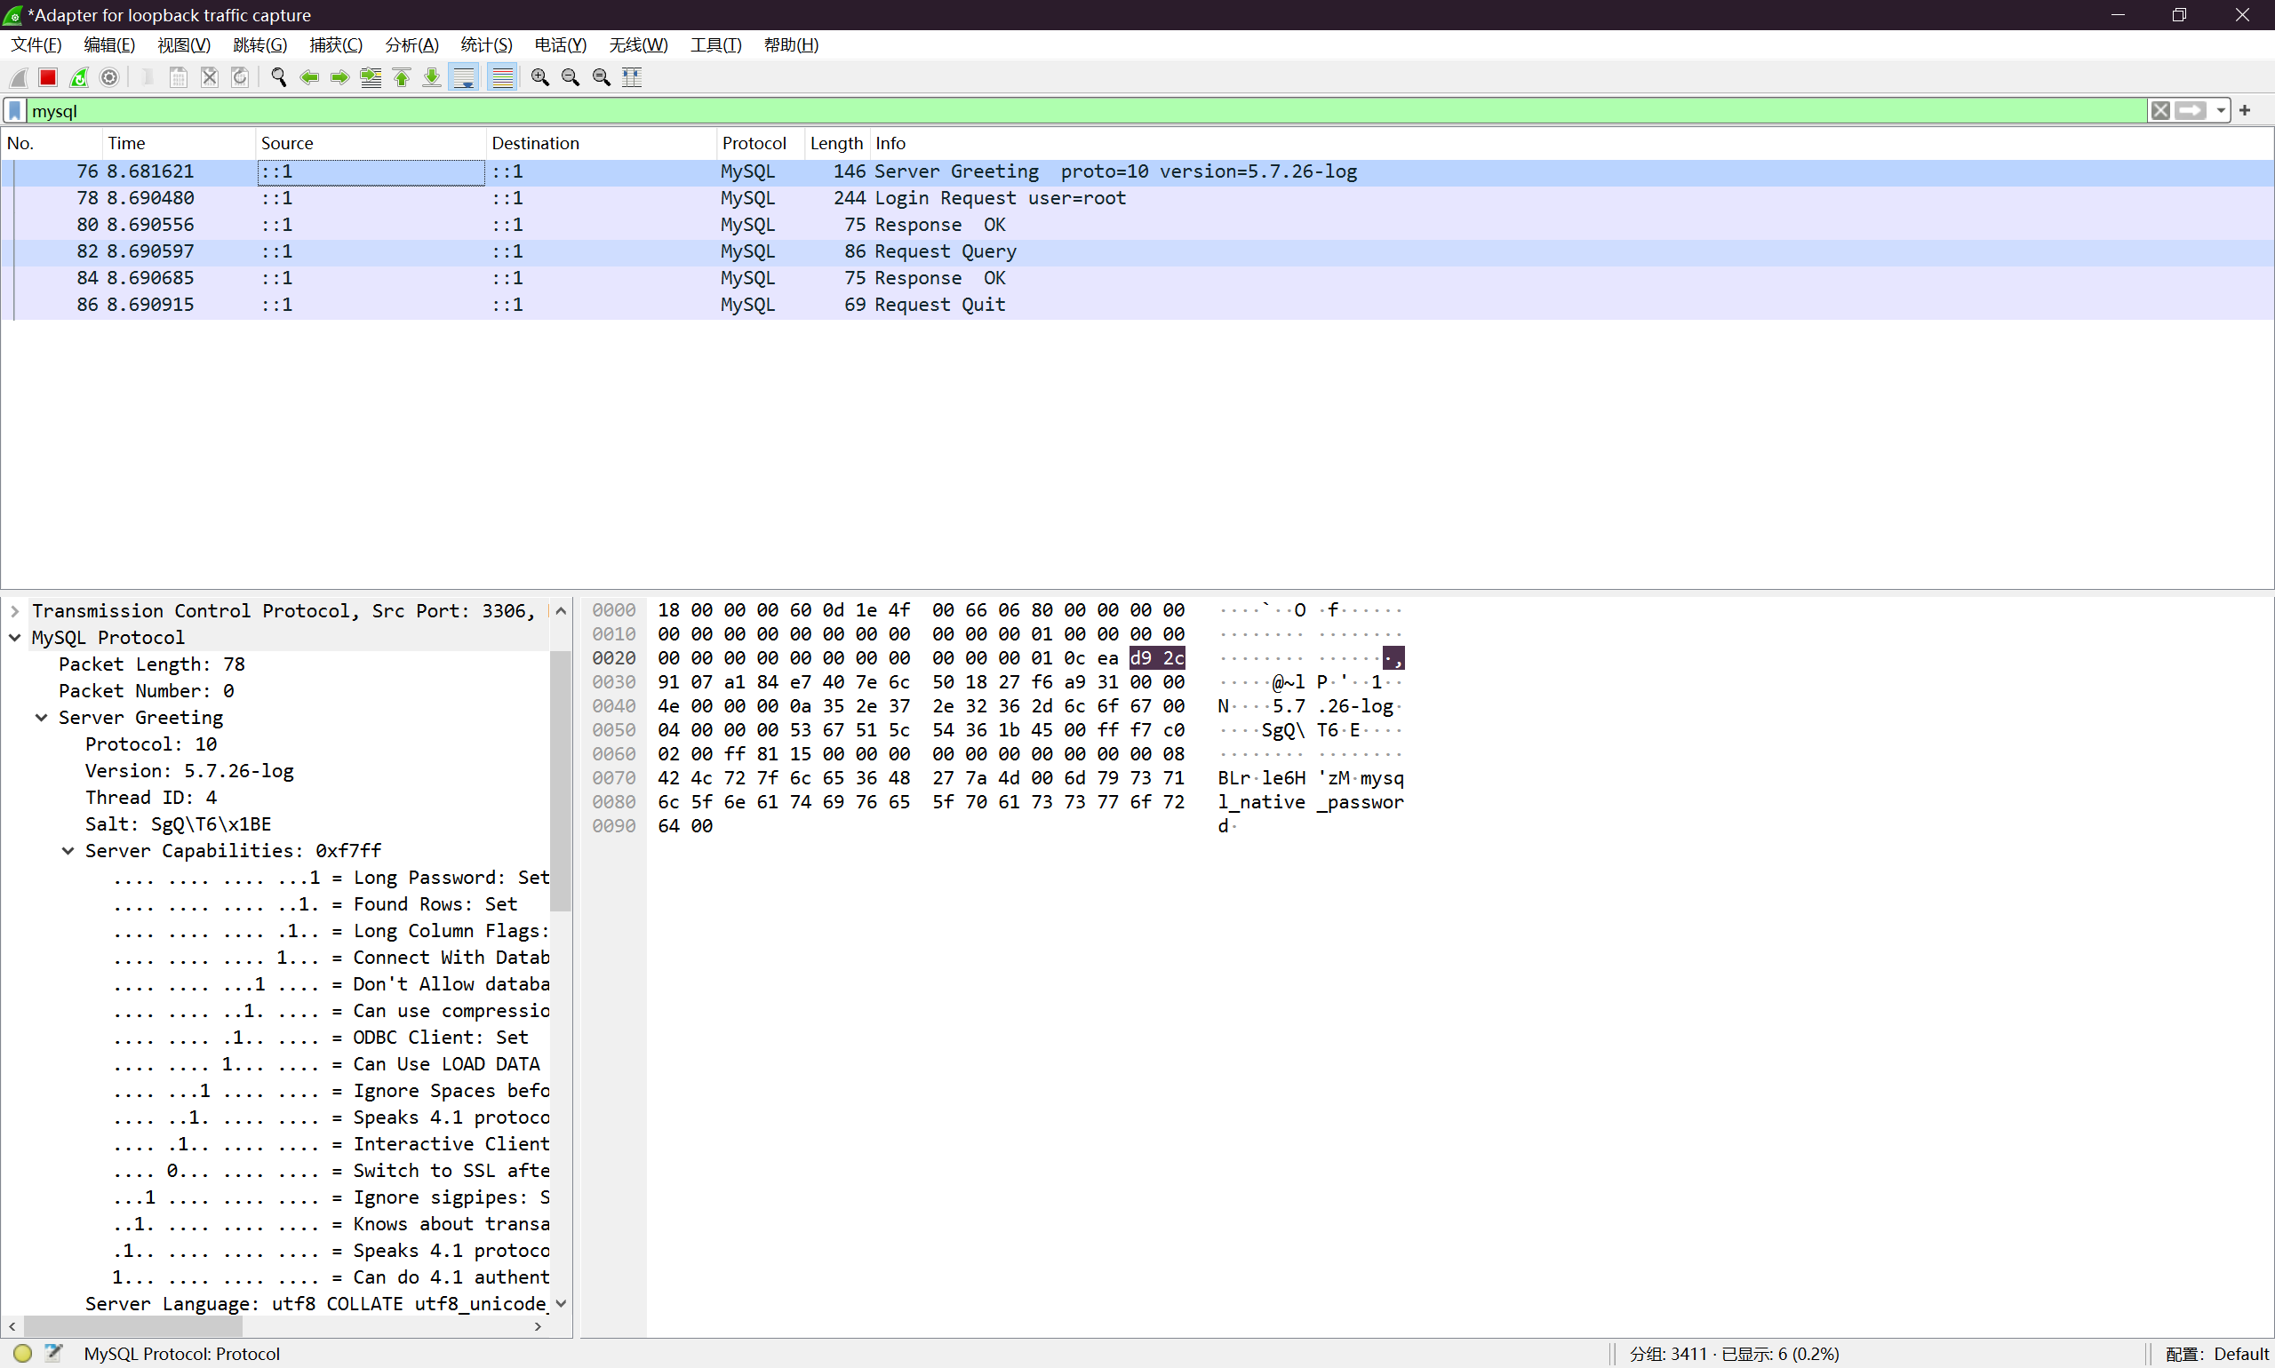Reload the capture file icon
Viewport: 2275px width, 1368px height.
pyautogui.click(x=240, y=77)
